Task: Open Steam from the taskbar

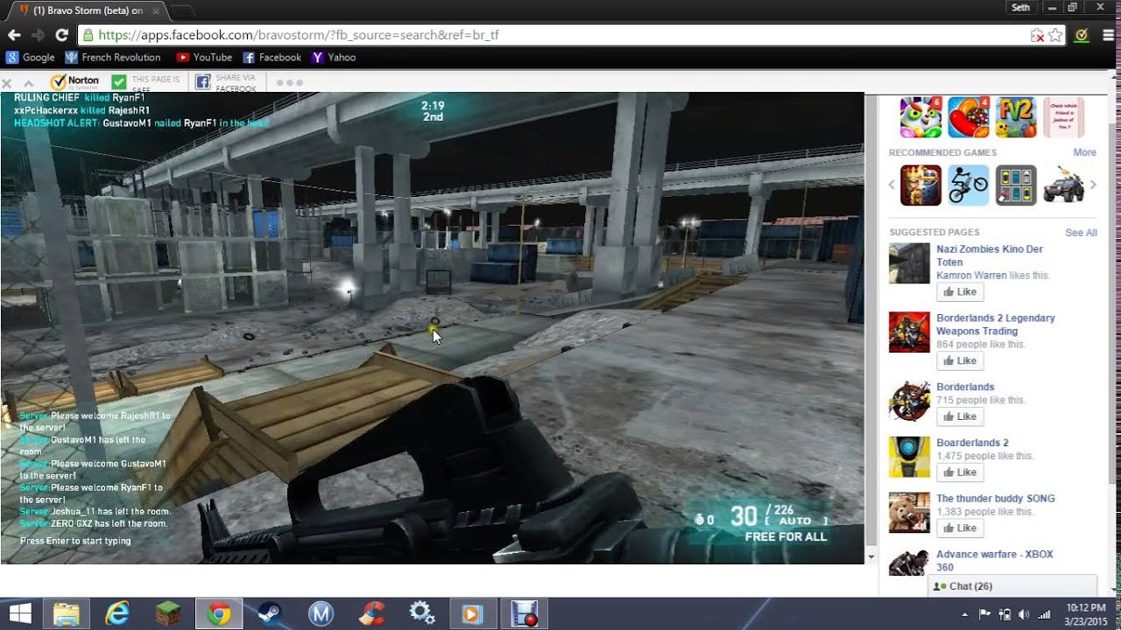Action: [270, 613]
